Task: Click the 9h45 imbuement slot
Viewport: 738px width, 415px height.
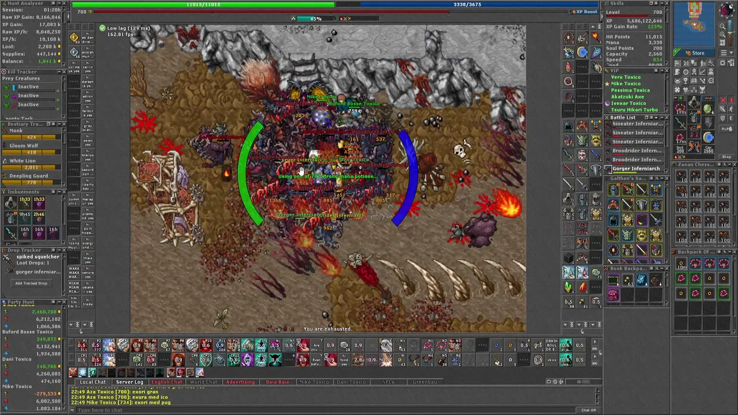Action: (x=25, y=217)
